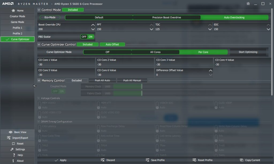Increase the Difference Offset Value
Image resolution: width=274 pixels, height=164 pixels.
pos(211,70)
